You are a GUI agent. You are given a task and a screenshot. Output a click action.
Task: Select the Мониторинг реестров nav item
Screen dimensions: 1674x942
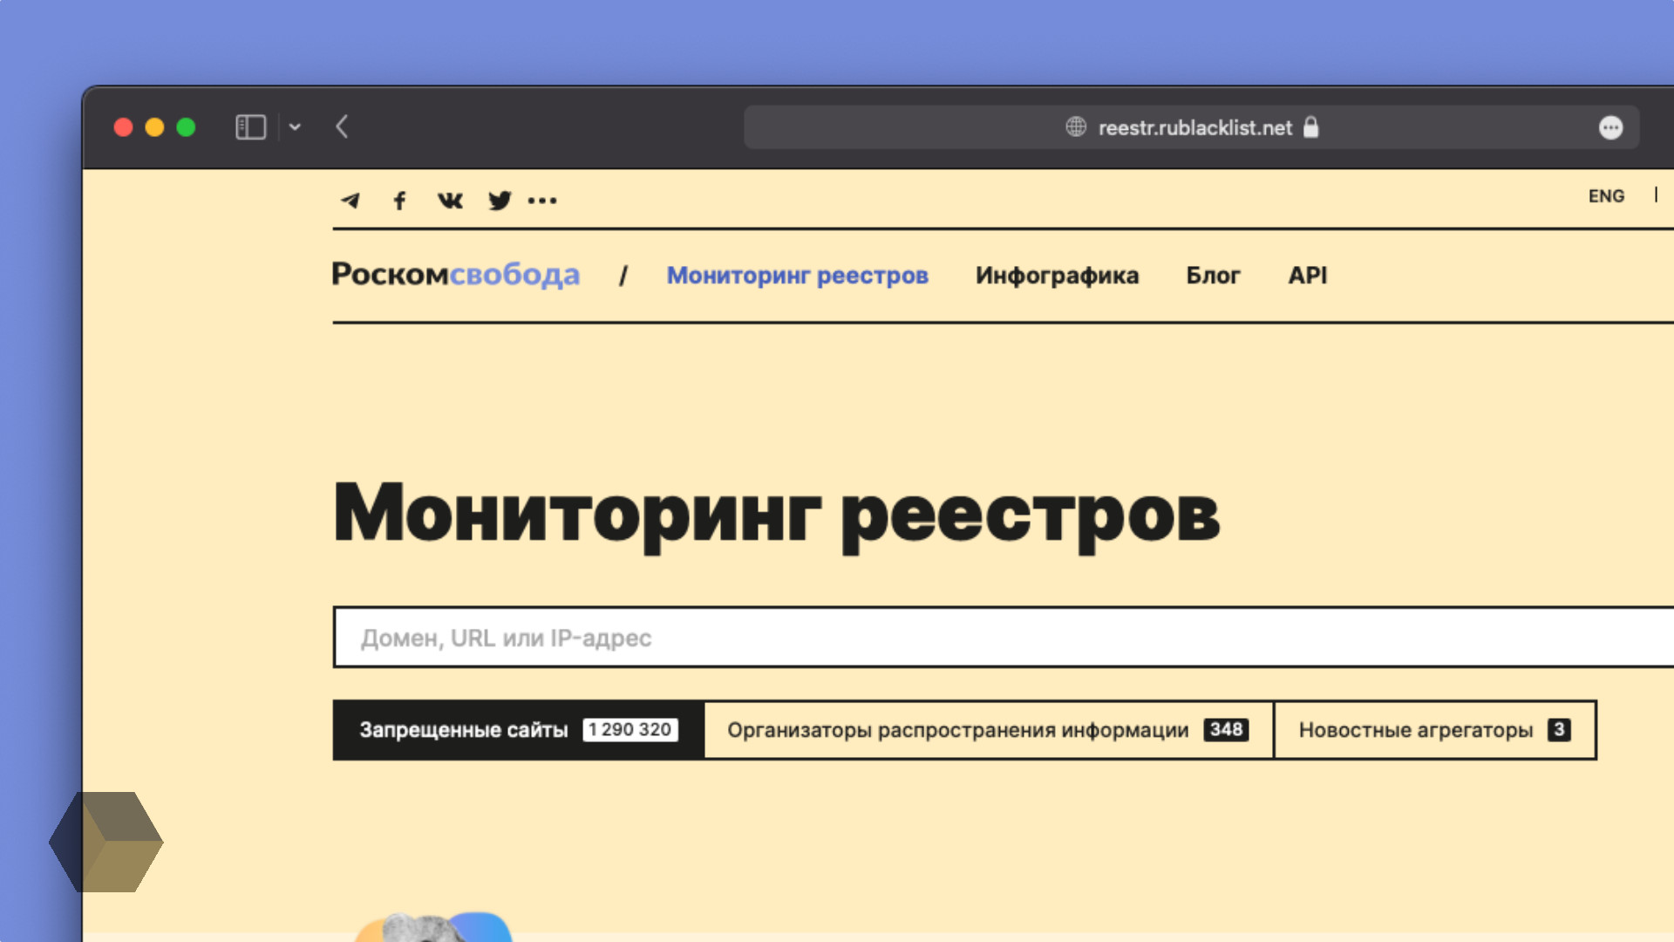click(797, 276)
